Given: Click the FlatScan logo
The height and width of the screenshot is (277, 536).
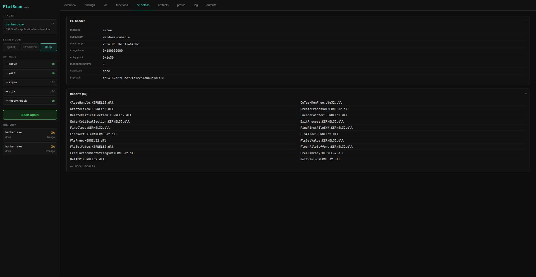Looking at the screenshot, I should pos(13,7).
